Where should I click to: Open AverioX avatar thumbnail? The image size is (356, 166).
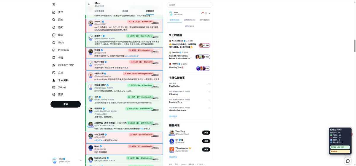coord(91,23)
